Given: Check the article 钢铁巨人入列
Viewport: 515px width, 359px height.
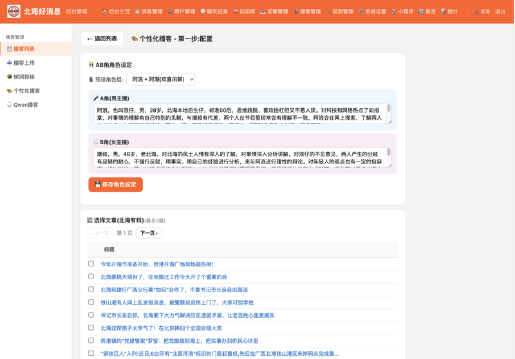Looking at the screenshot, I should (91, 353).
